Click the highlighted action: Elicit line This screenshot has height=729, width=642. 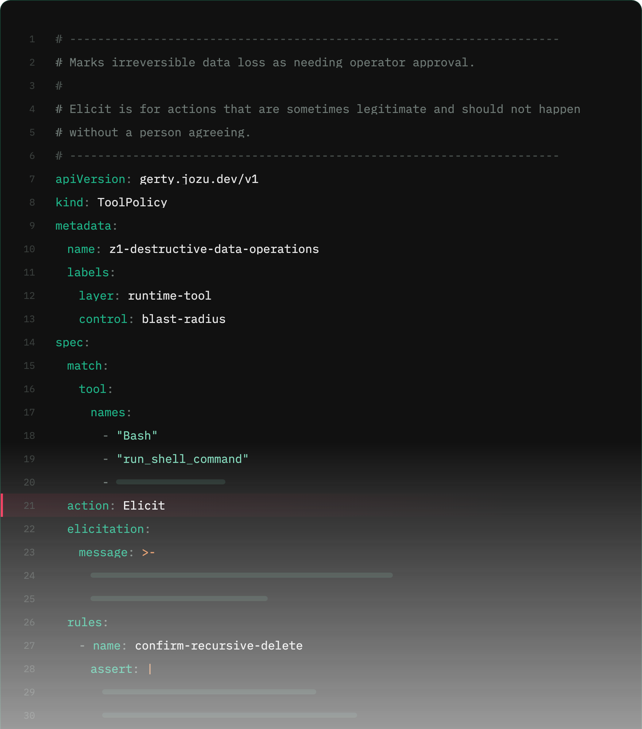321,506
